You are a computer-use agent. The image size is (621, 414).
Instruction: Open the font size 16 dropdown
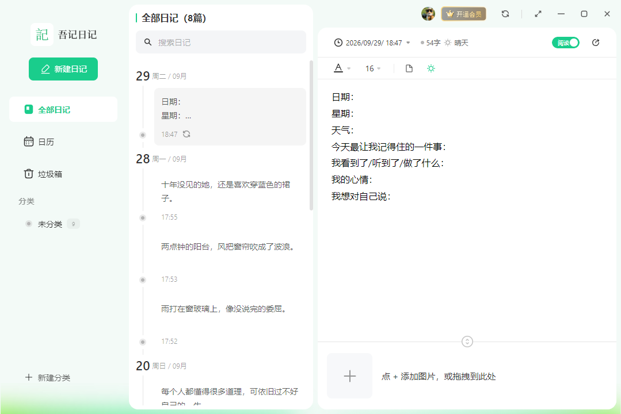373,68
